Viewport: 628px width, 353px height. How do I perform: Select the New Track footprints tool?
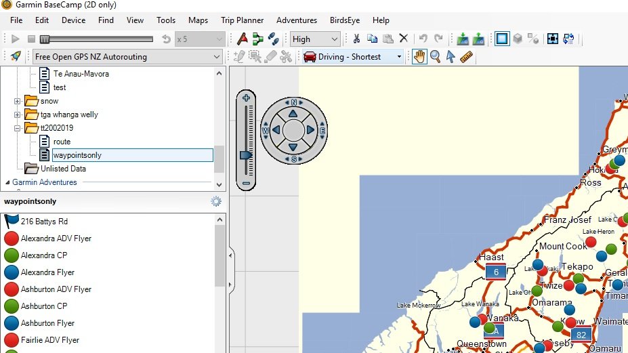click(x=274, y=39)
